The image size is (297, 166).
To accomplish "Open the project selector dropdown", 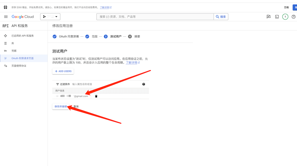I will [50, 17].
